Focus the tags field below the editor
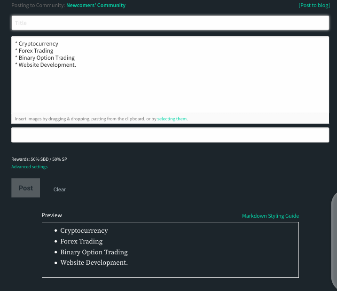The width and height of the screenshot is (337, 291). [170, 135]
